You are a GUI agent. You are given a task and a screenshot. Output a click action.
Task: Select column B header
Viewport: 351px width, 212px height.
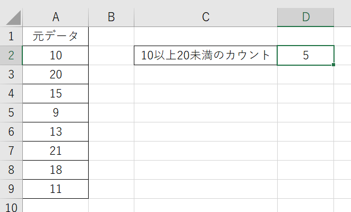(x=111, y=17)
